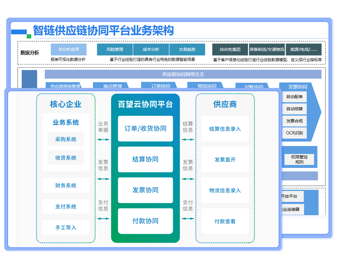This screenshot has width=338, height=259.
Task: Select the 对账协同 chevron
Action: 253,86
